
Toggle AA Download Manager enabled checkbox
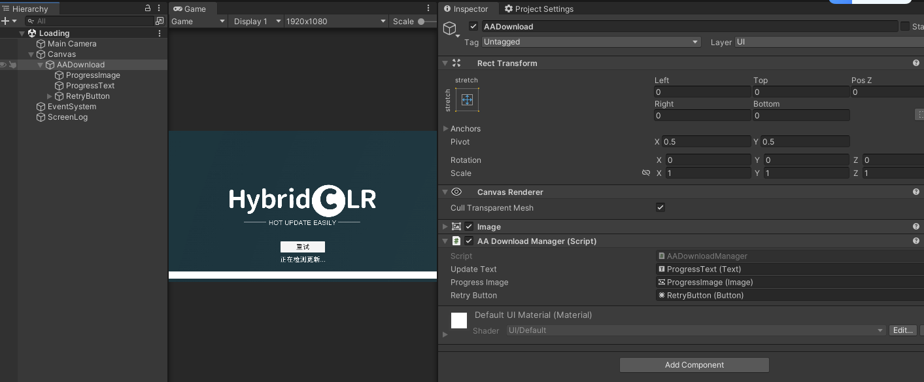[x=469, y=241]
